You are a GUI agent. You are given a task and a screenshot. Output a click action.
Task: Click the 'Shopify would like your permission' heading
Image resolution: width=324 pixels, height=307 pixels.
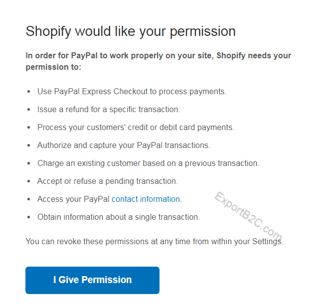(x=131, y=31)
